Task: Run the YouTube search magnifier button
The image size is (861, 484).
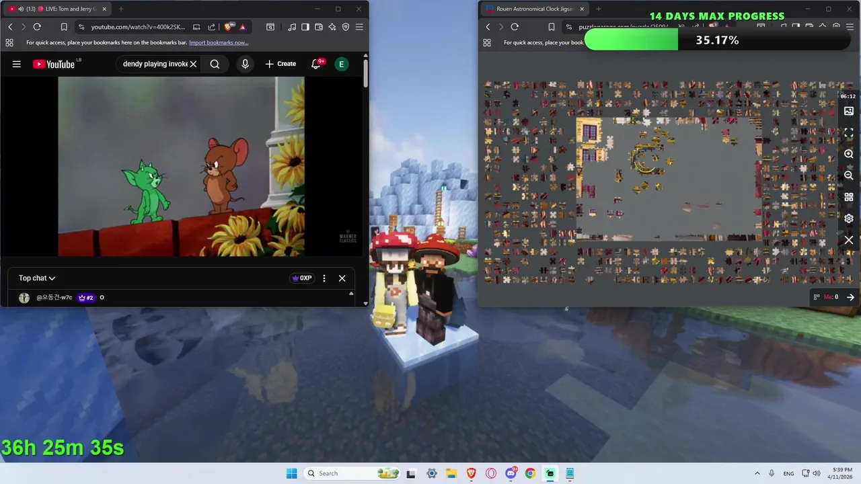Action: [215, 64]
